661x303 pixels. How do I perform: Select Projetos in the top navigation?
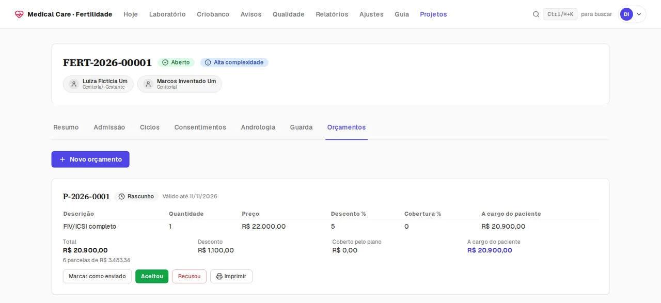433,14
